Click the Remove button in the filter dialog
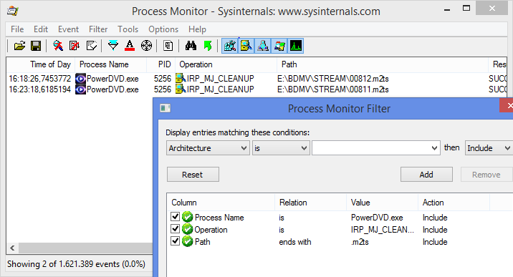The height and width of the screenshot is (277, 513). pos(486,175)
